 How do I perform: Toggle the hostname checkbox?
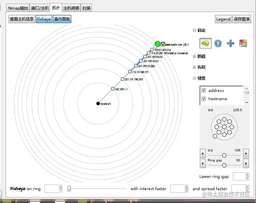coord(203,99)
